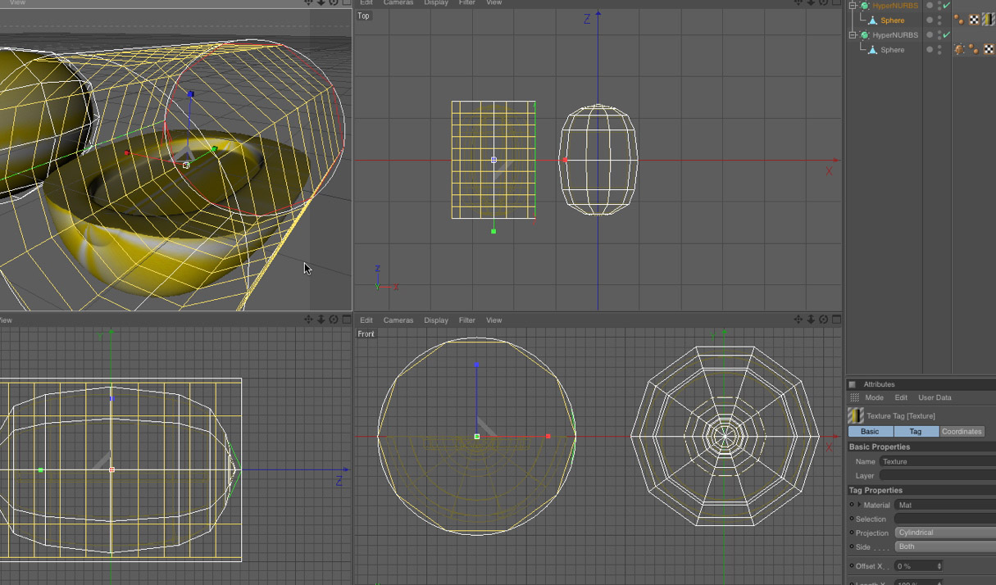Select the orange HyperNURBS row label
The width and height of the screenshot is (996, 585).
(895, 6)
